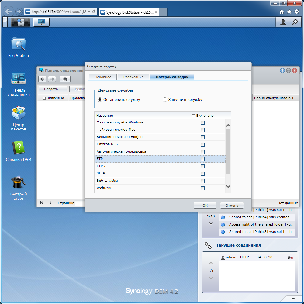This screenshot has height=304, width=304.
Task: Go home in the Панель управления window
Action: (65, 79)
